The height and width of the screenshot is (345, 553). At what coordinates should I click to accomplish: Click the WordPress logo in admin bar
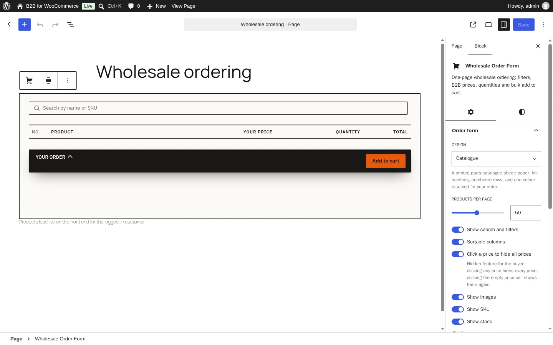[x=7, y=6]
